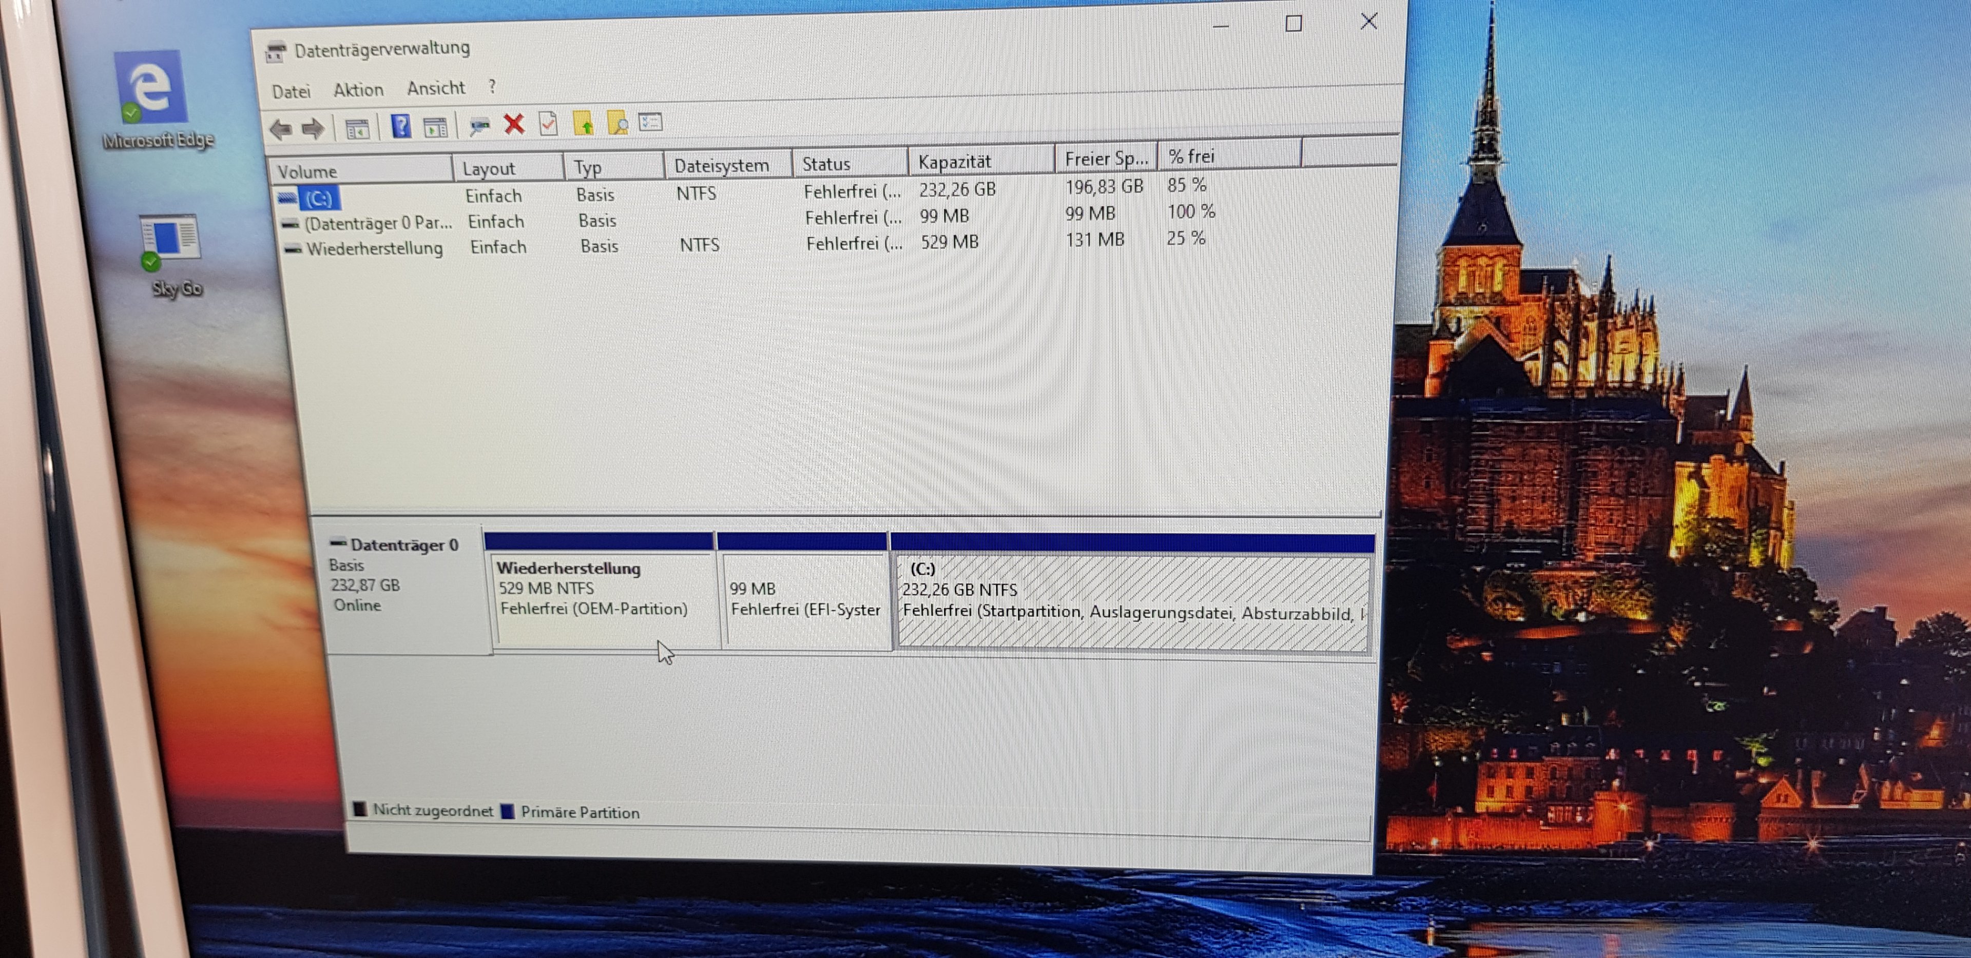Click the settings list view toolbar icon
Image resolution: width=1971 pixels, height=958 pixels.
click(x=650, y=122)
